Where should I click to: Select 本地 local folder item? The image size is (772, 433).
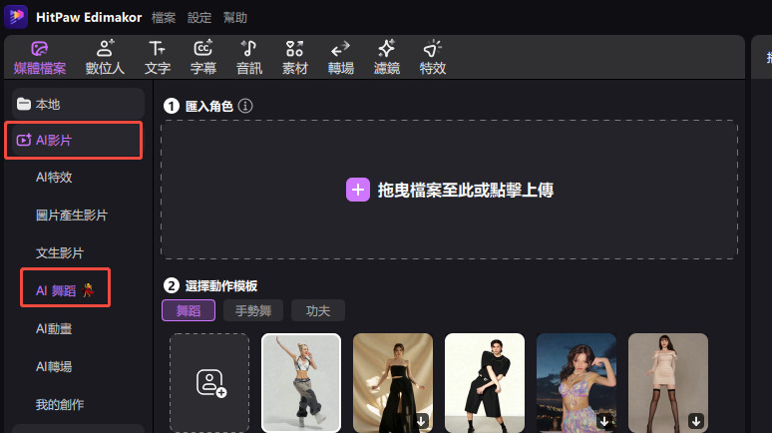[78, 104]
